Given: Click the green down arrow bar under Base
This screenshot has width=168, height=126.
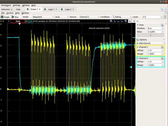Looking at the screenshot, I should point(150,35).
